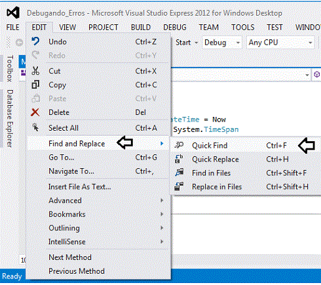Expand the Outlining submenu
Image resolution: width=321 pixels, height=285 pixels.
(x=98, y=228)
